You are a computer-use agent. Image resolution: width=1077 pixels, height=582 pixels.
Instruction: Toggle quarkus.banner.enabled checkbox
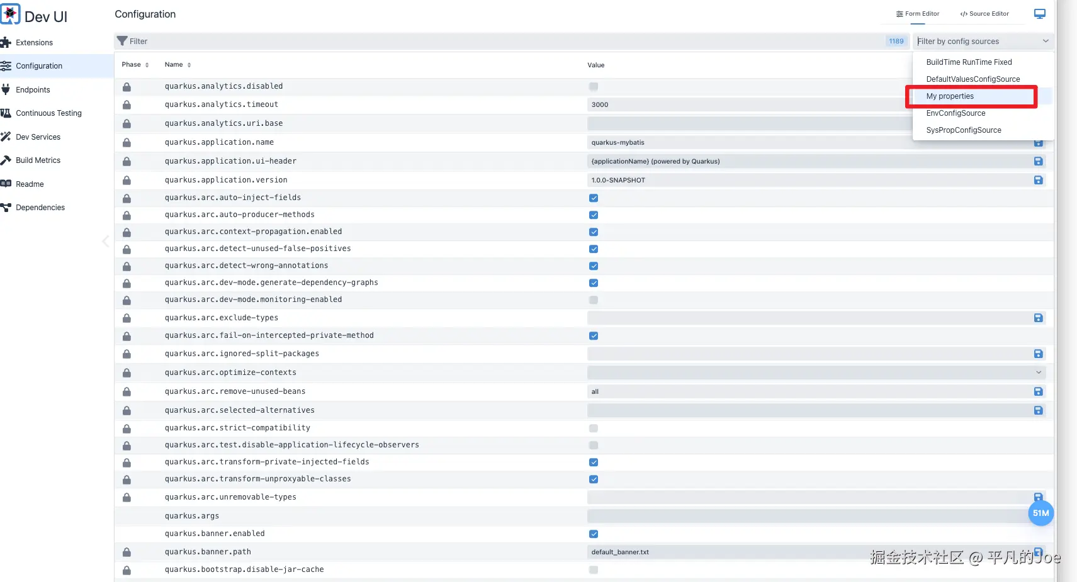click(594, 534)
